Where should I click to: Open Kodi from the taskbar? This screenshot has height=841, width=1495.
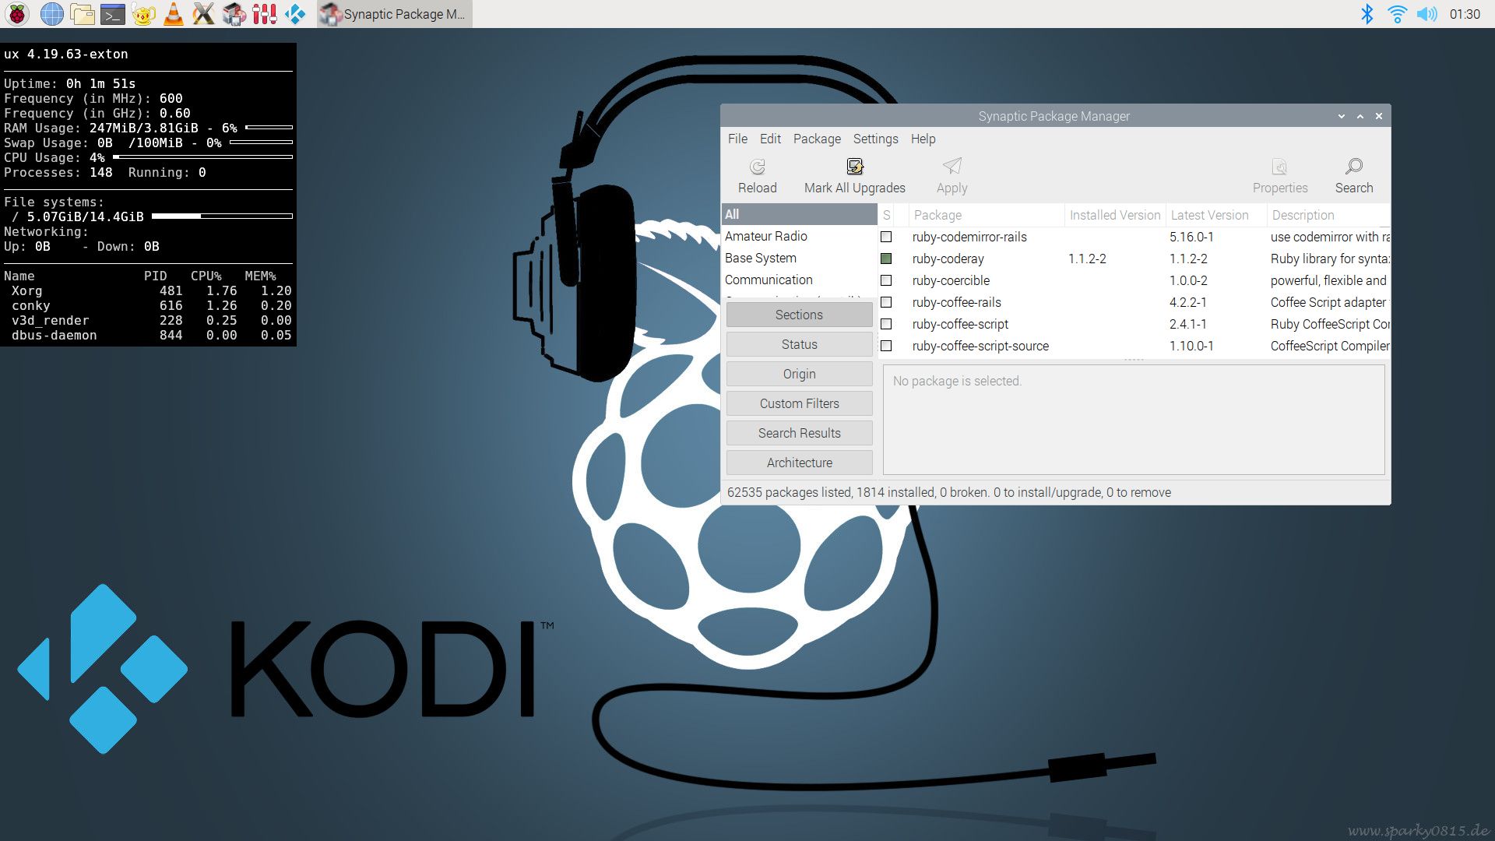297,13
